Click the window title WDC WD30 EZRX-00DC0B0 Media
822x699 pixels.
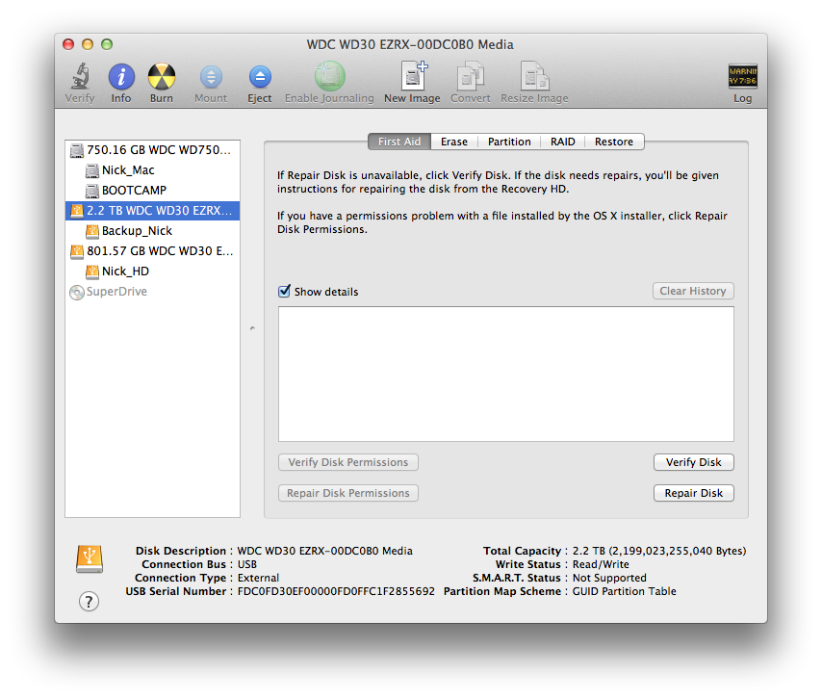410,44
